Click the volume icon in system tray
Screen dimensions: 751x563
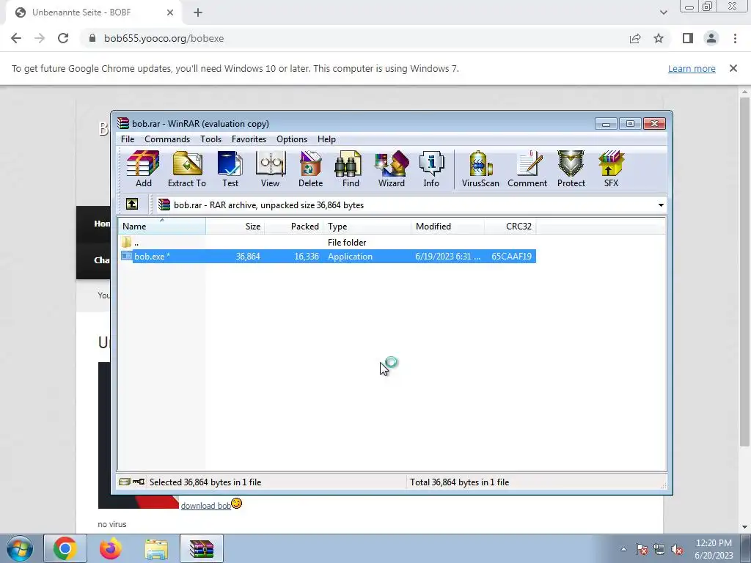[x=677, y=549]
